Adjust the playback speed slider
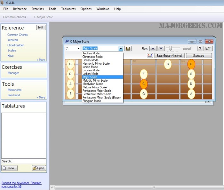 point(171,48)
